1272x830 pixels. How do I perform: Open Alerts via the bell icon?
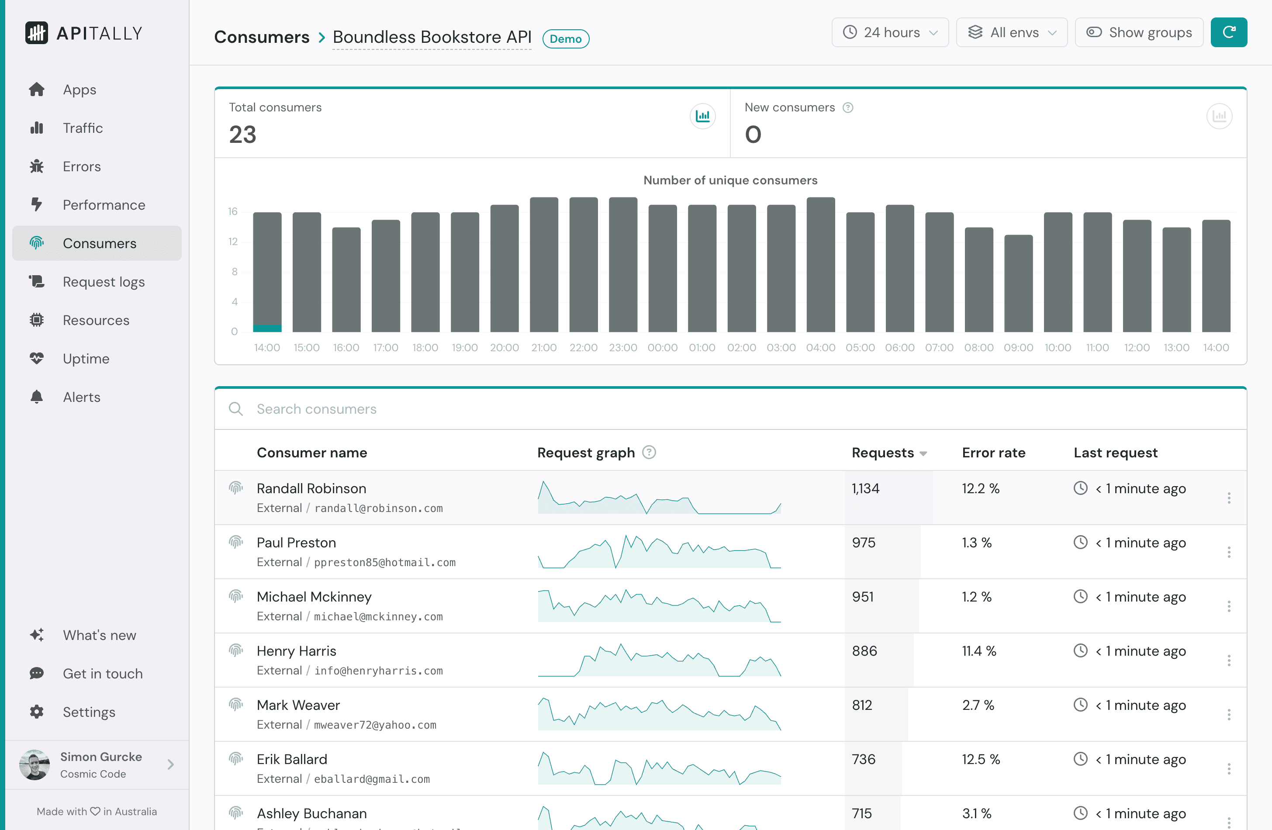(37, 397)
